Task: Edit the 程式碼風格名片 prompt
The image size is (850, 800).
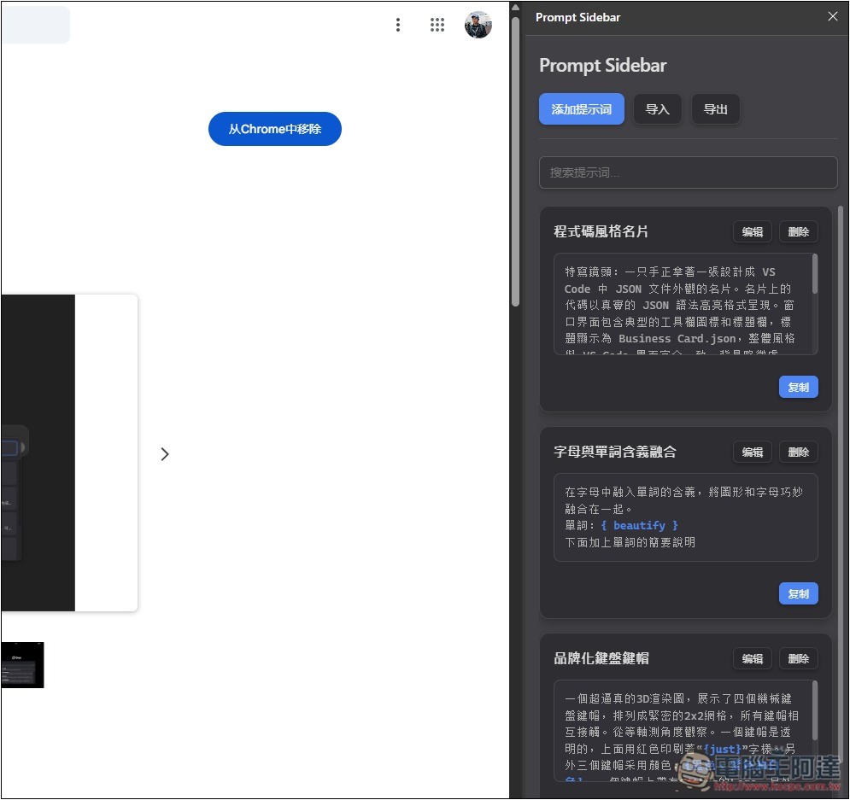Action: pos(752,232)
